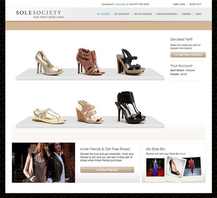Choose the brown strappy bootie heel
This screenshot has width=217, height=198.
point(90,61)
